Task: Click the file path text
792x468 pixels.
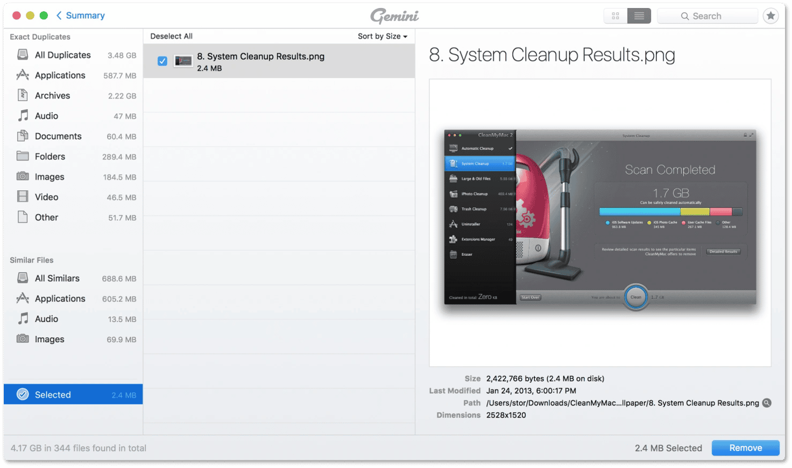Action: pos(623,403)
